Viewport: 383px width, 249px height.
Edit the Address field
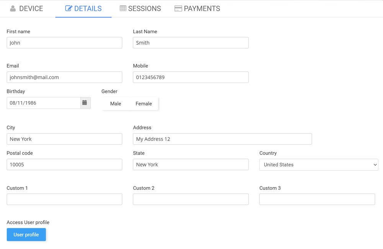coord(222,139)
